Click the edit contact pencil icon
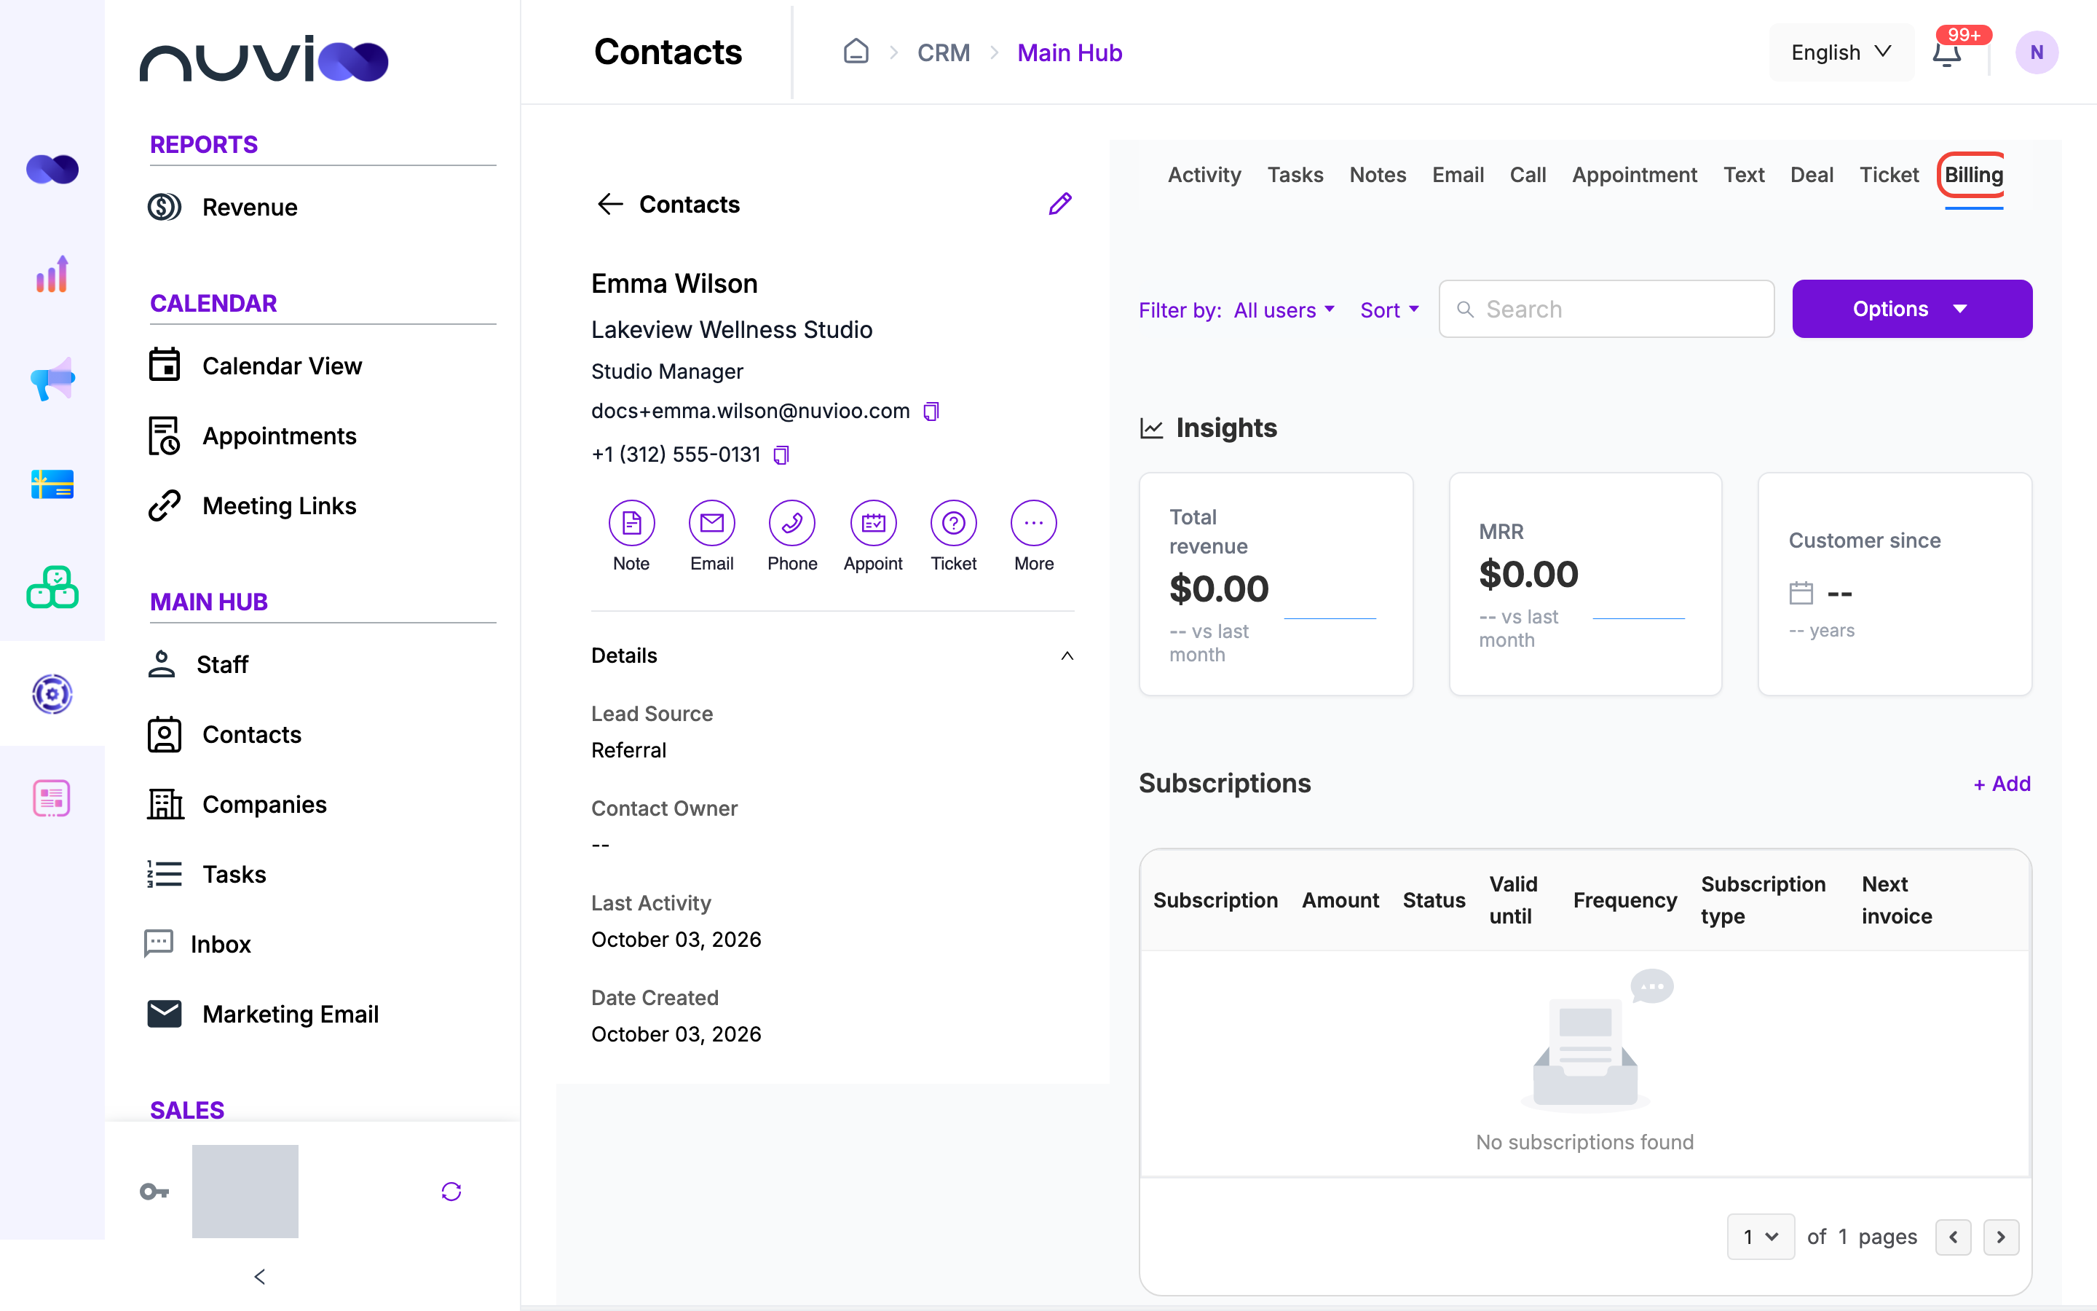Image resolution: width=2097 pixels, height=1311 pixels. [1059, 204]
